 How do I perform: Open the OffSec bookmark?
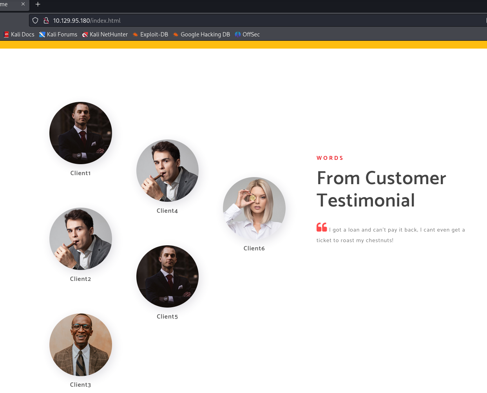(x=247, y=34)
